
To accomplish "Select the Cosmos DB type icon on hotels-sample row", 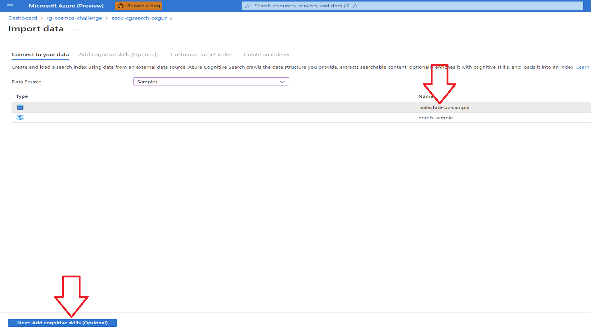I will (x=21, y=117).
